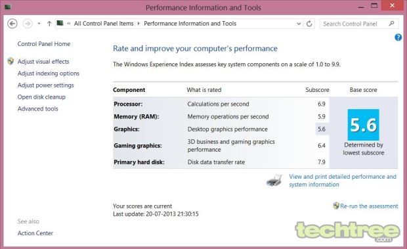Click the printer icon

[274, 181]
